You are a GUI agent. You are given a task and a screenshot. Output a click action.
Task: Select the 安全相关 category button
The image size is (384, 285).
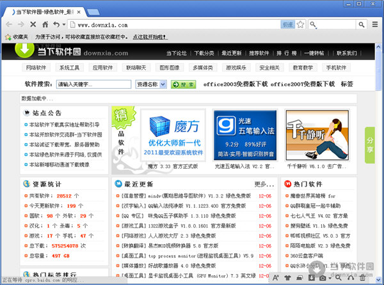(269, 68)
